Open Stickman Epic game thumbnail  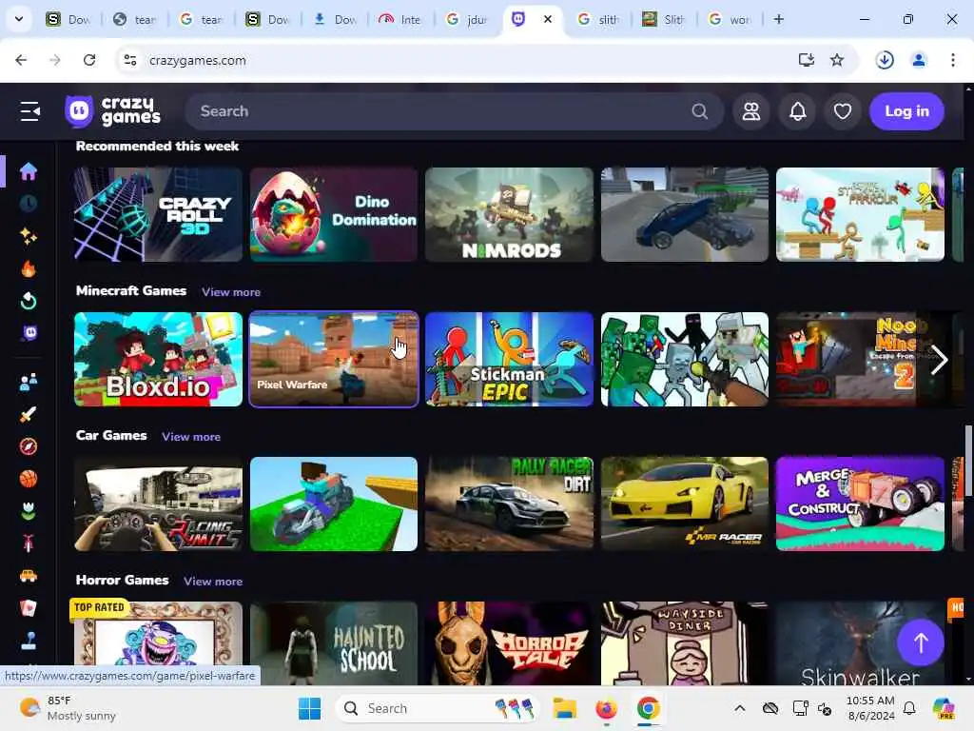click(x=510, y=359)
